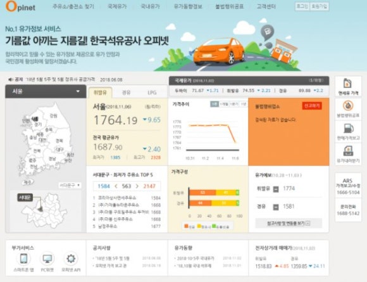The width and height of the screenshot is (367, 282).
Task: Click the yellow 경유 price composition bar
Action: coord(224,203)
